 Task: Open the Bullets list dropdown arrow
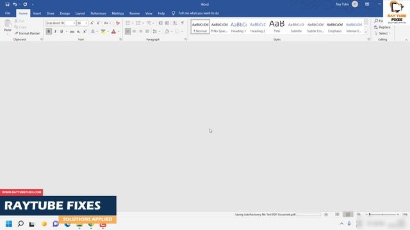coord(133,23)
